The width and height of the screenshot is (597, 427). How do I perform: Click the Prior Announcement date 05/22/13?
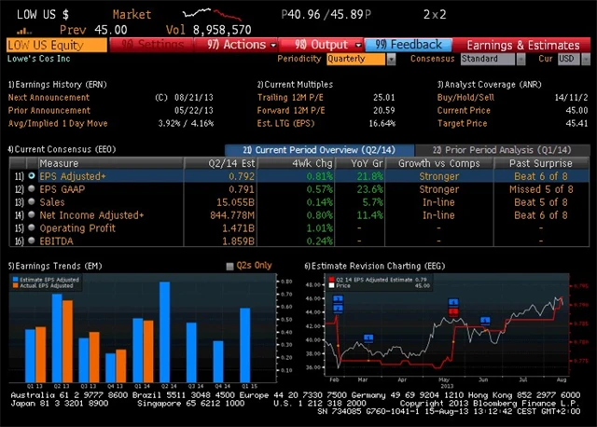click(194, 110)
